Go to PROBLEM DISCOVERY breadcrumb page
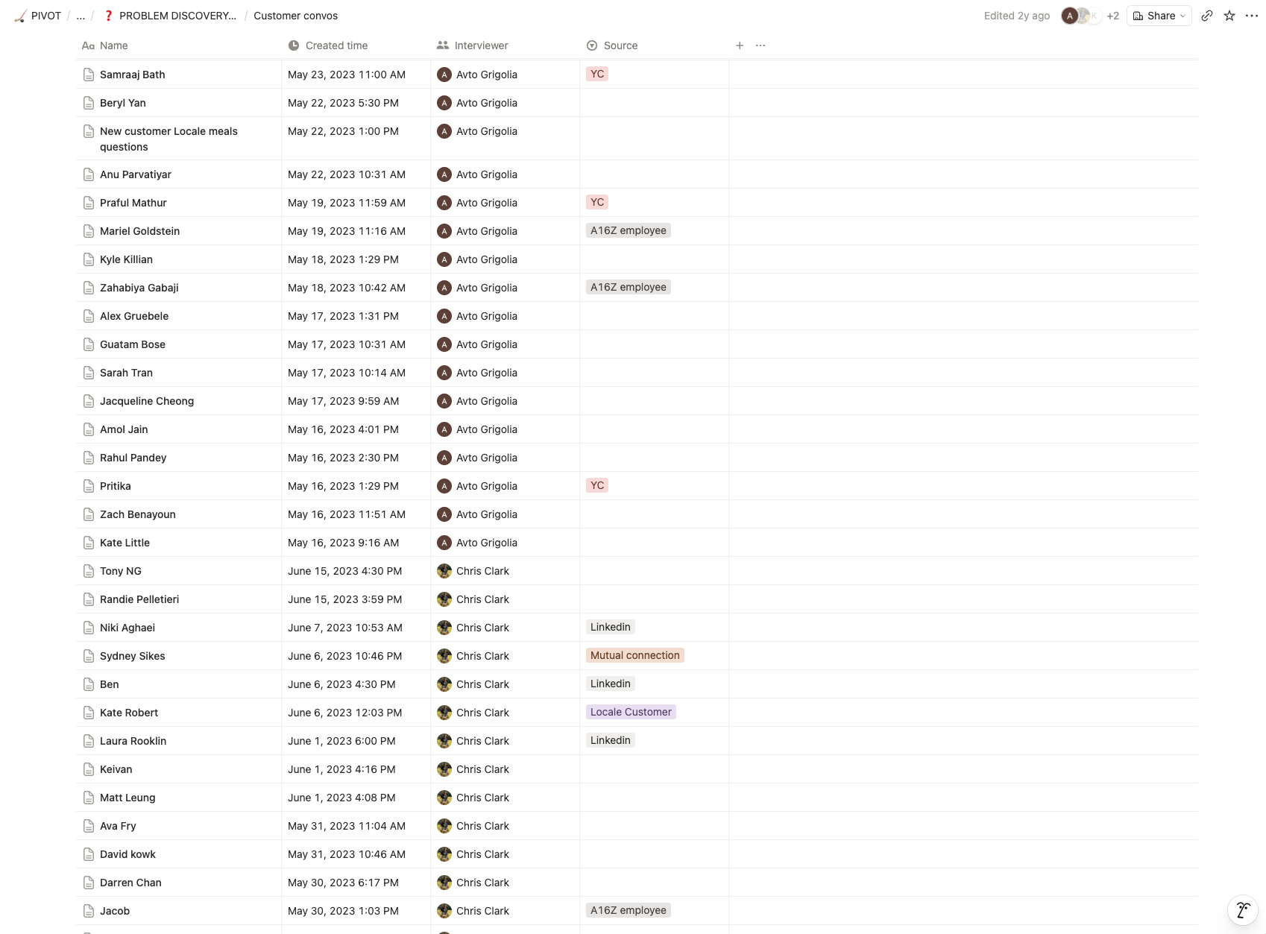The image size is (1266, 934). click(170, 16)
